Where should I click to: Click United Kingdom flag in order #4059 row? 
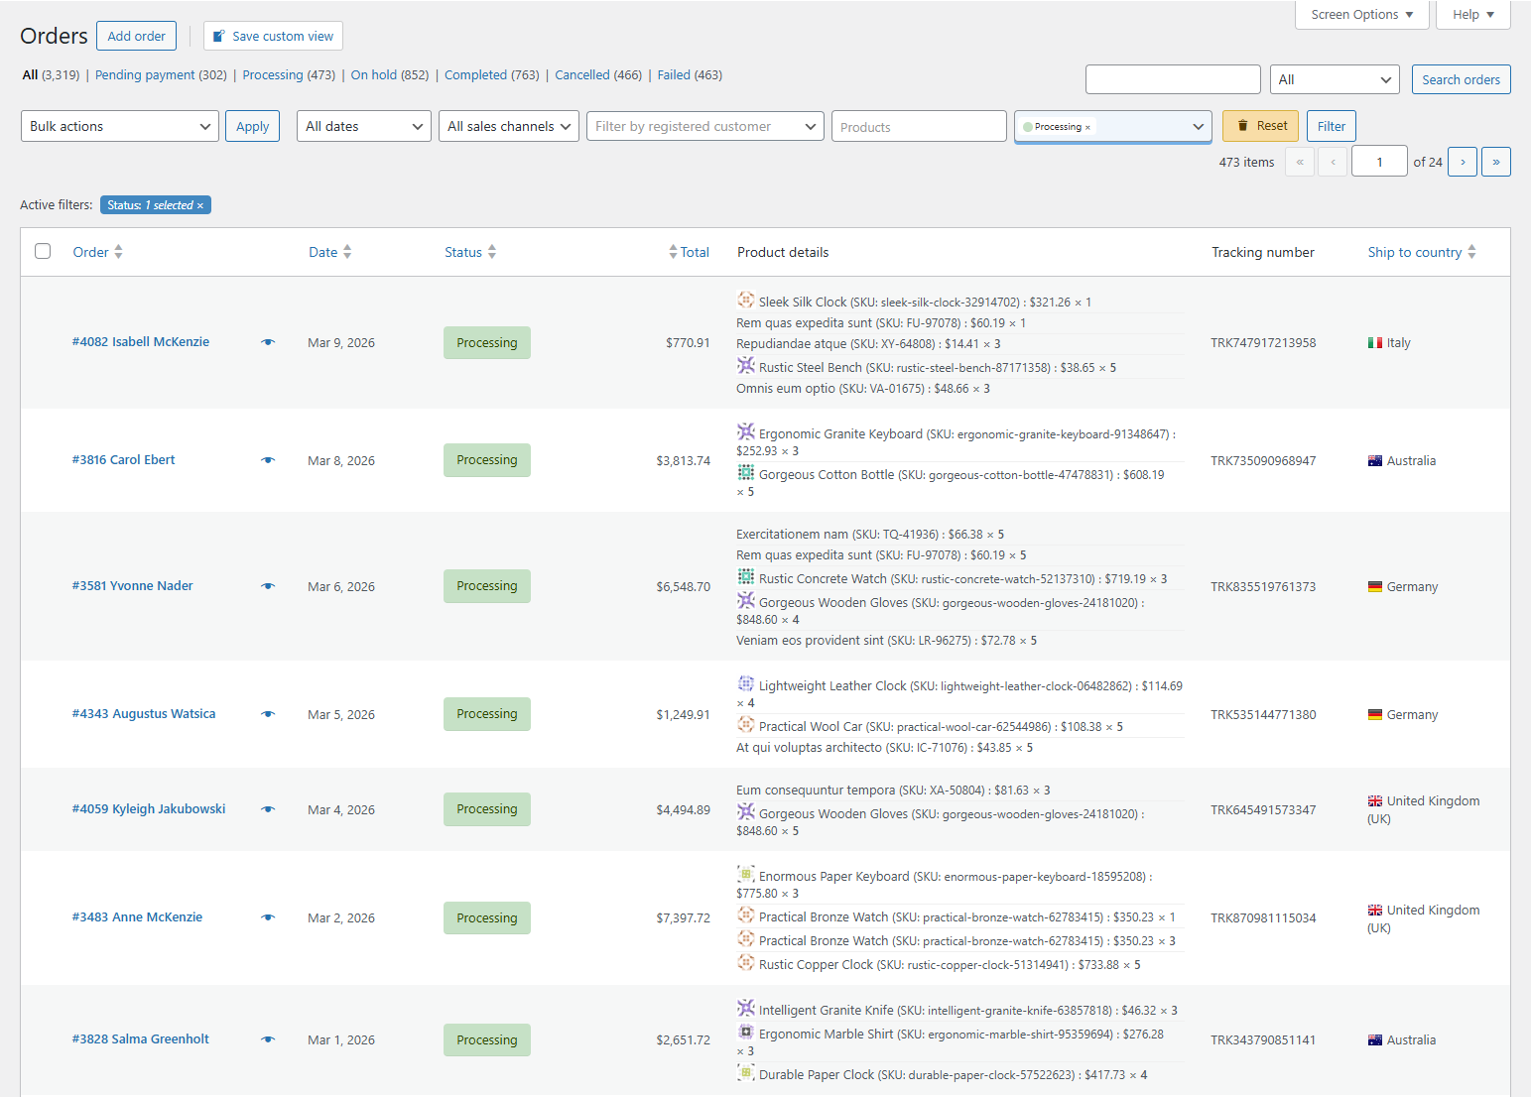(x=1375, y=801)
